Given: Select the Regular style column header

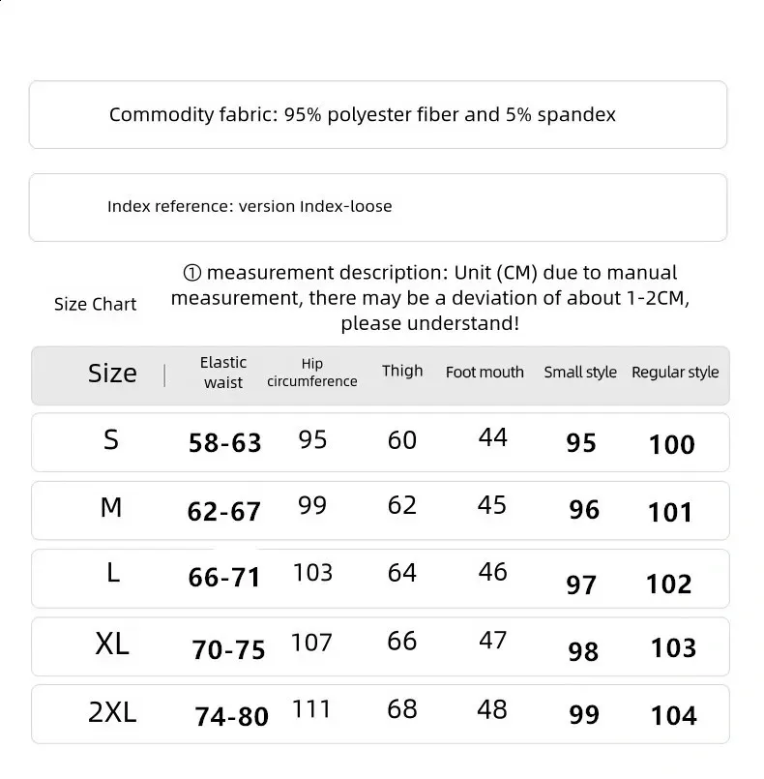Looking at the screenshot, I should pyautogui.click(x=675, y=373).
